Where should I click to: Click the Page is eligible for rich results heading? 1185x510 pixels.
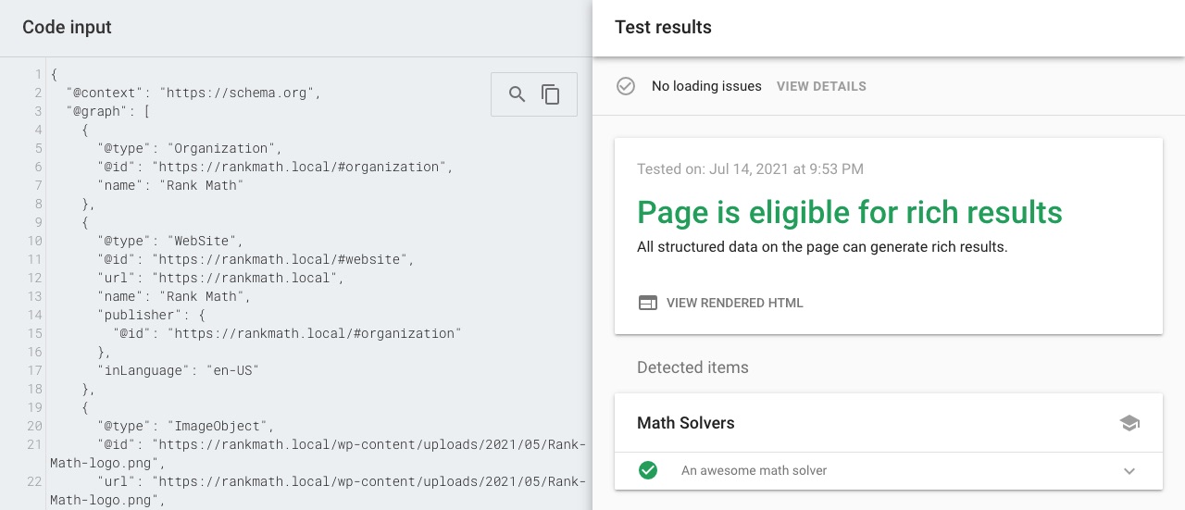point(849,212)
